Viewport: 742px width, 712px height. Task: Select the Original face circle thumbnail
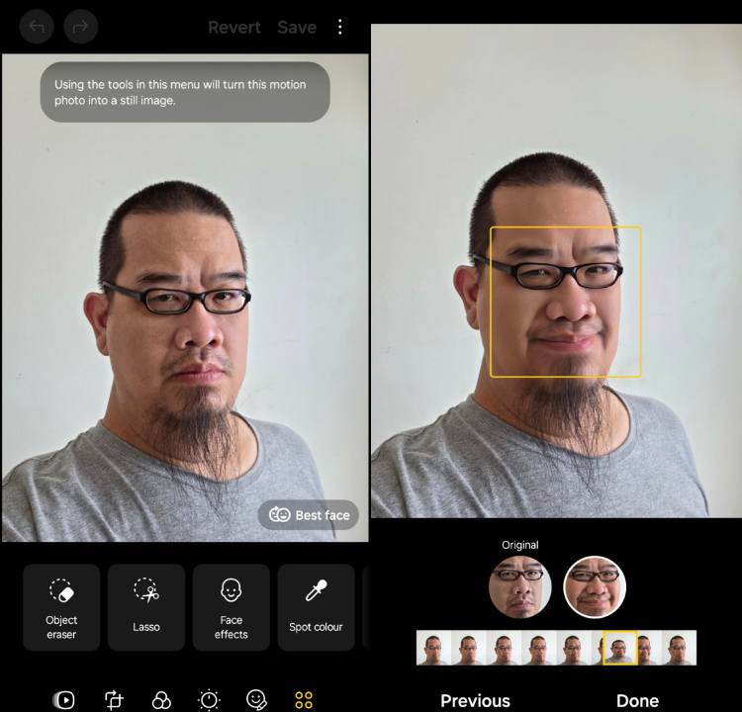click(x=520, y=587)
